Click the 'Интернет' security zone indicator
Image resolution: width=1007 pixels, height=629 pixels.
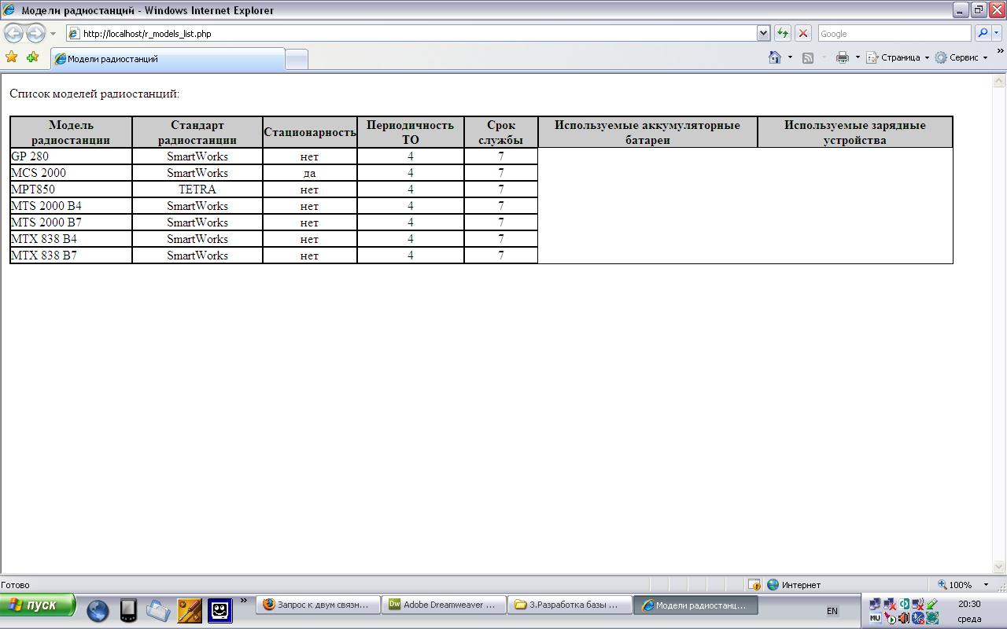(795, 585)
